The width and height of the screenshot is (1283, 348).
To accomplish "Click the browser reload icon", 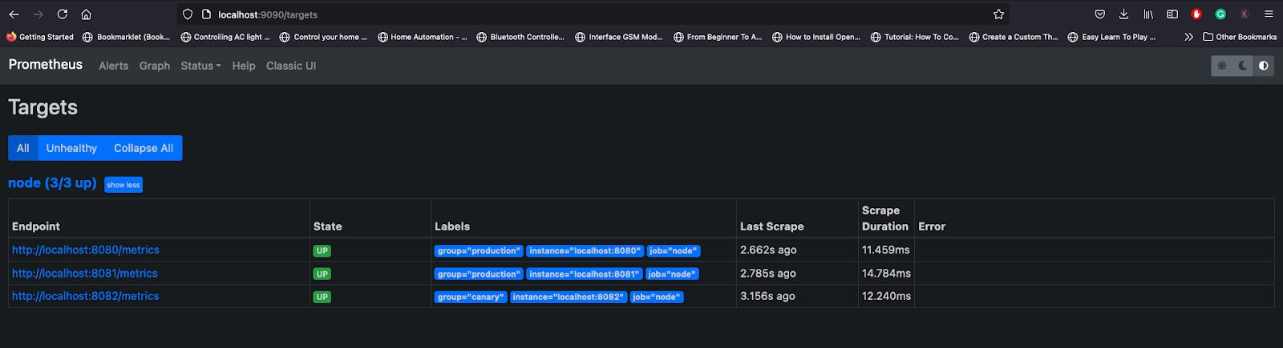I will tap(63, 14).
